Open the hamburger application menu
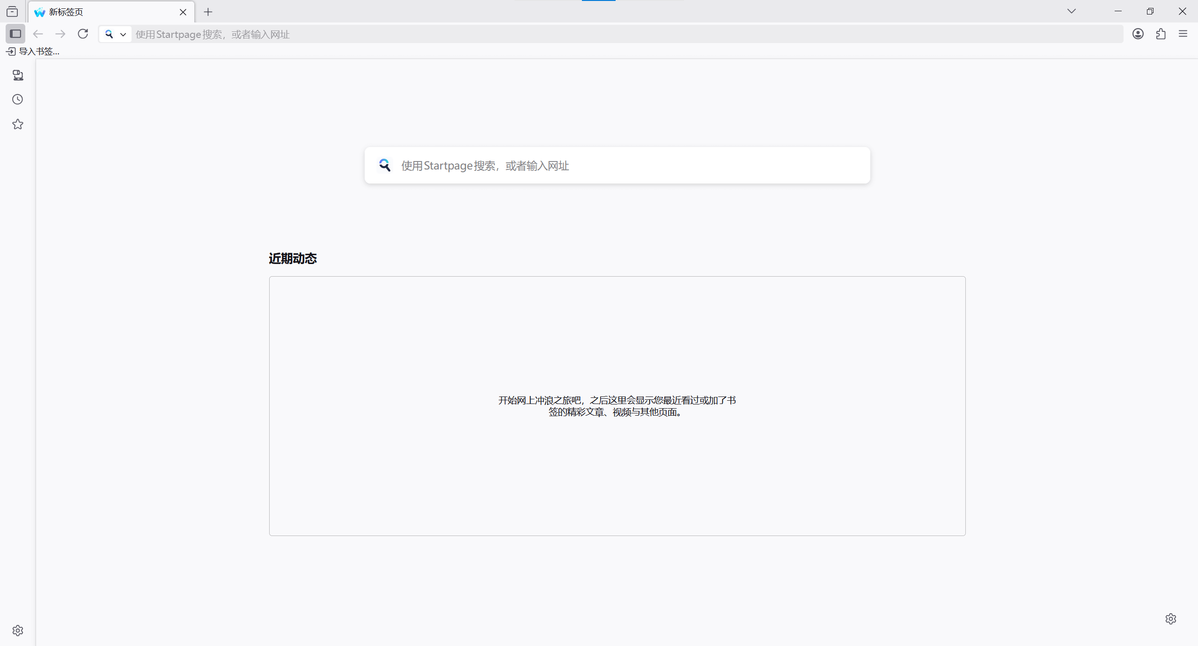This screenshot has height=646, width=1198. pos(1183,34)
